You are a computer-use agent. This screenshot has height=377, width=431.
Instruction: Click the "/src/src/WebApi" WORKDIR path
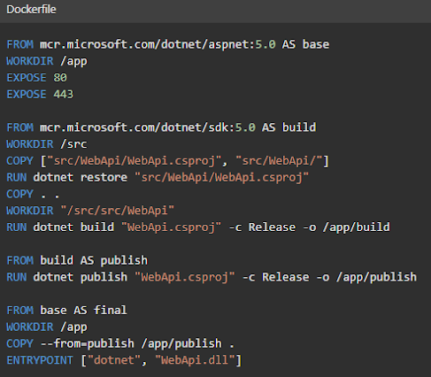coord(118,211)
